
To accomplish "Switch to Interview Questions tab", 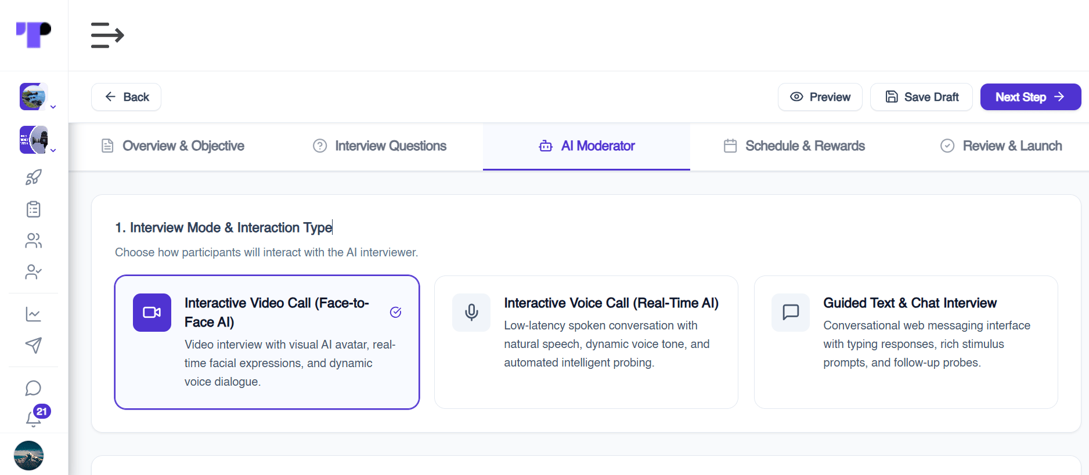I will coord(380,146).
